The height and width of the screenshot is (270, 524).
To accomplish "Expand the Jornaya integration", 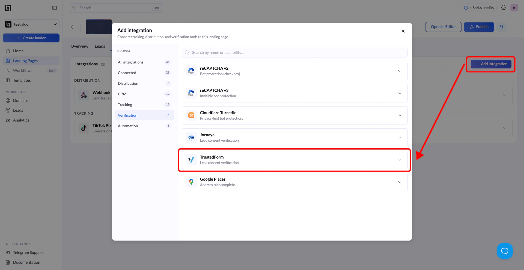I will click(x=400, y=138).
